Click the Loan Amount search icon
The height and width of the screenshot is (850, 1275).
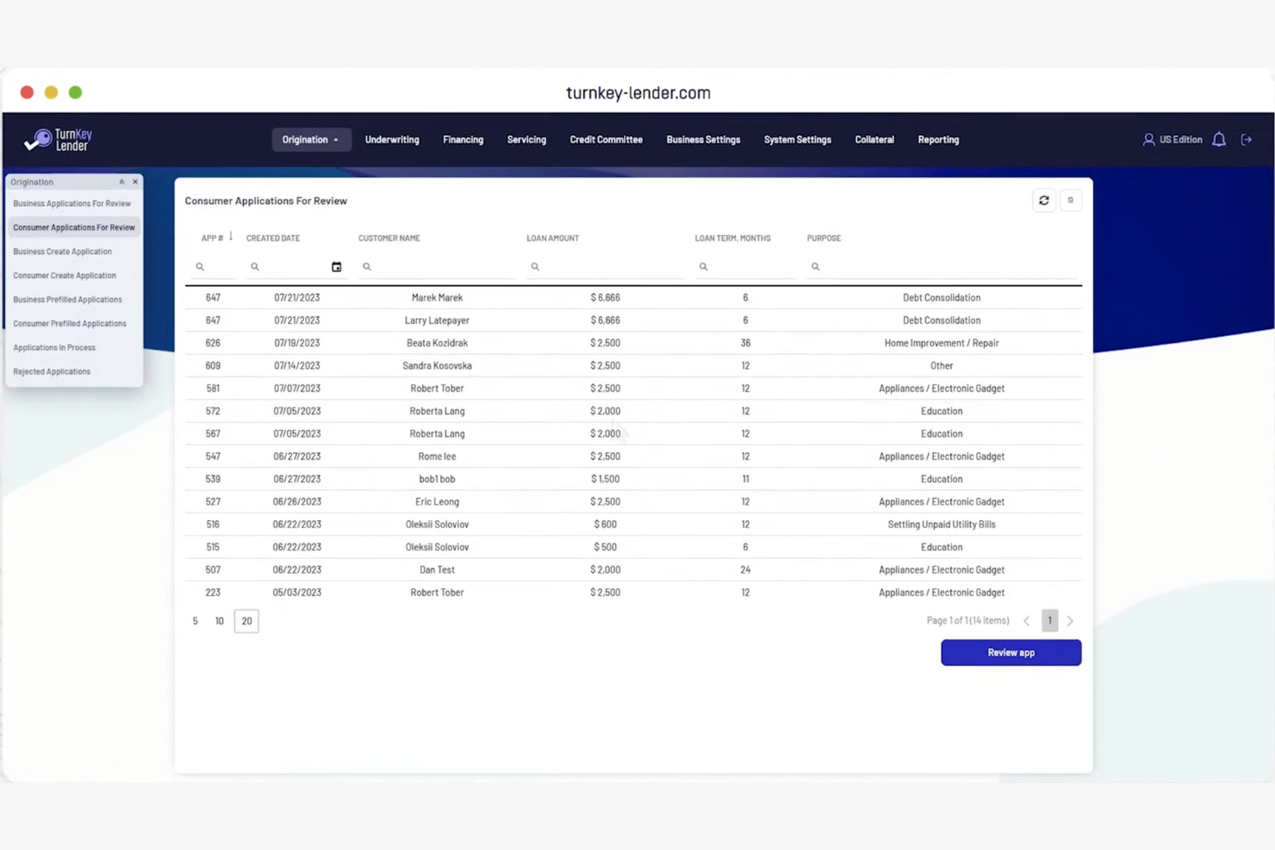click(534, 266)
